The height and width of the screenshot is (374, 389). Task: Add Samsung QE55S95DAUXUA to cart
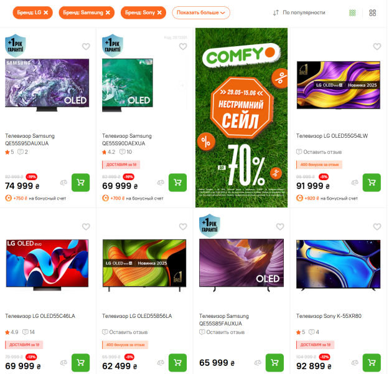pos(80,182)
